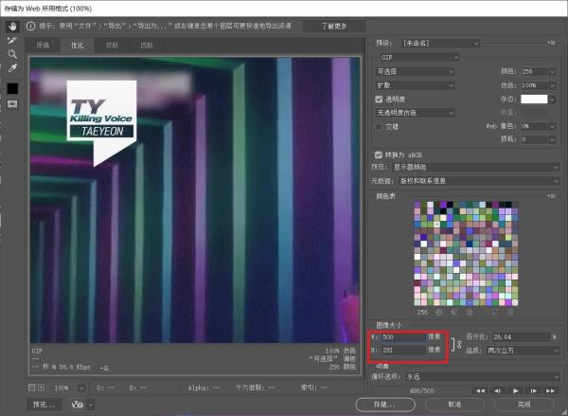Image resolution: width=568 pixels, height=416 pixels.
Task: Toggle the 转换为 sRGB checkbox
Action: pyautogui.click(x=380, y=154)
